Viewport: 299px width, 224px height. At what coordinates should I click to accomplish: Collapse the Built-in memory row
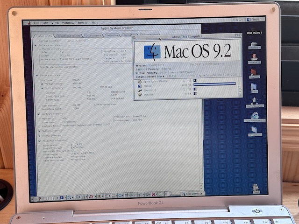point(42,88)
